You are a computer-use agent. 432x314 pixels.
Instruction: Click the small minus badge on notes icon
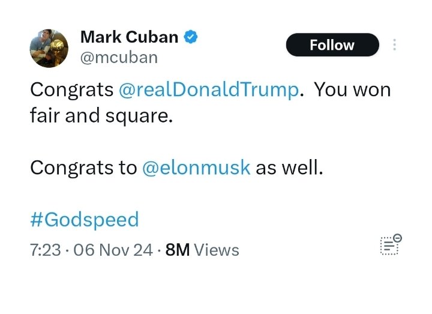[x=398, y=238]
